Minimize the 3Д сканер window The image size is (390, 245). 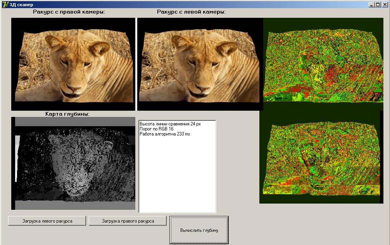pyautogui.click(x=372, y=4)
